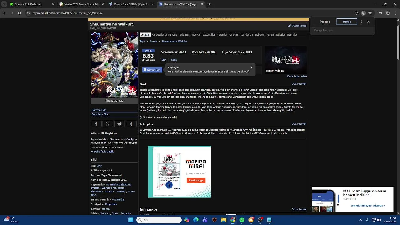Switch translation to İngilizce
The image size is (400, 225).
pyautogui.click(x=325, y=22)
